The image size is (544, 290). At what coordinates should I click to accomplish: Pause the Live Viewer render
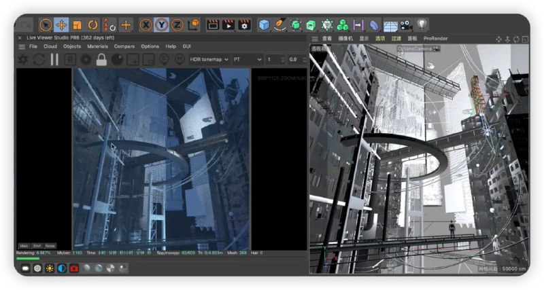(x=54, y=60)
